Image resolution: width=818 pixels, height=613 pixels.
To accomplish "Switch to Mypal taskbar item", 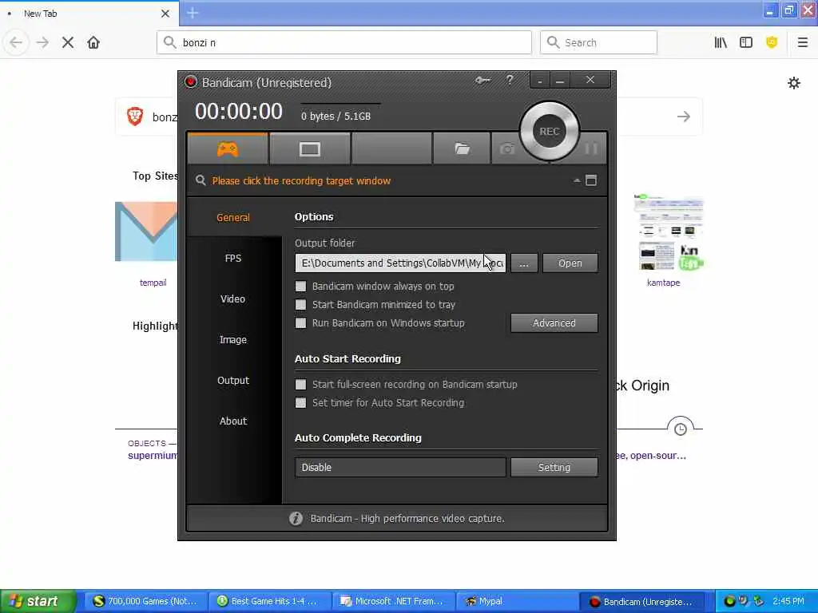I will tap(516, 601).
